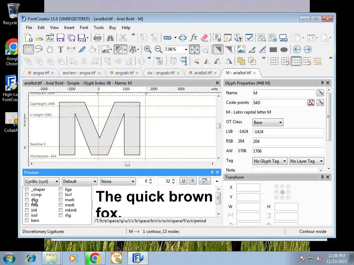
Task: Click the Print icon
Action: point(97,38)
